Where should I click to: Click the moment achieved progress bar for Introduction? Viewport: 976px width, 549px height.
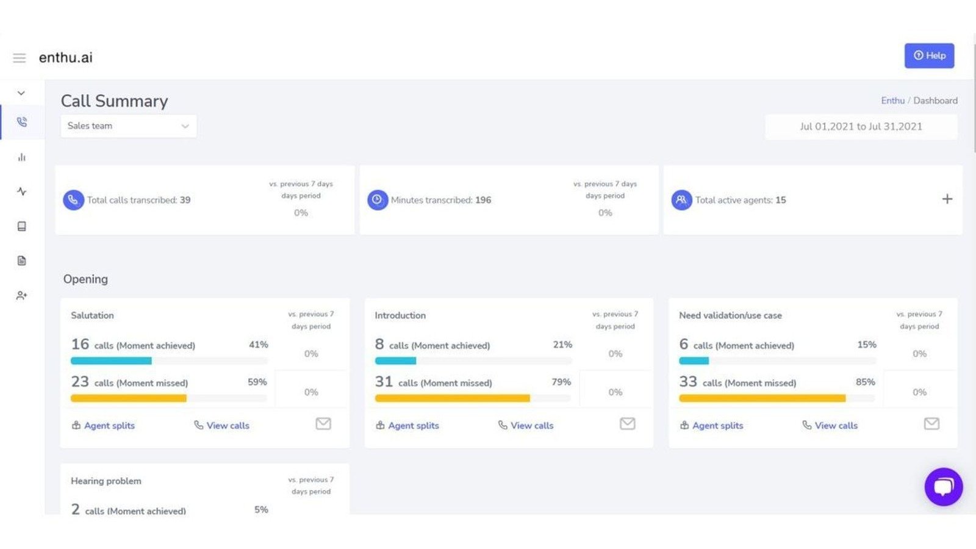point(473,361)
